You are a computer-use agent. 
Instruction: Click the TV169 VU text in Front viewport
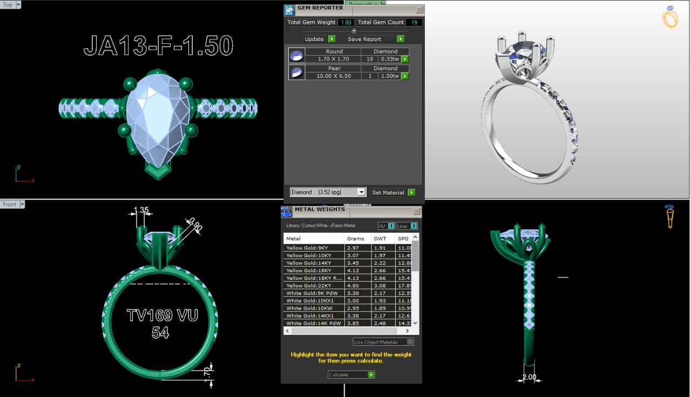[x=162, y=315]
